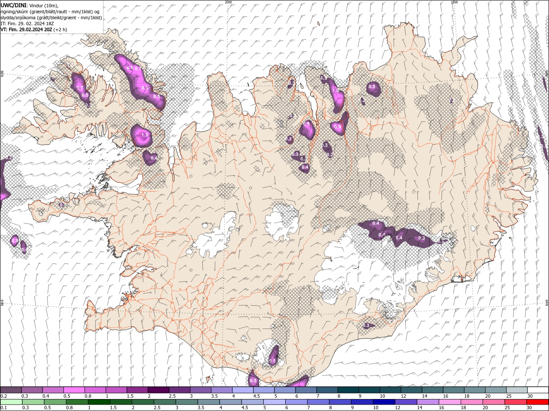Click the dark teal 8–9 upper legend swatch
Viewport: 549px width, 411px height.
point(348,390)
